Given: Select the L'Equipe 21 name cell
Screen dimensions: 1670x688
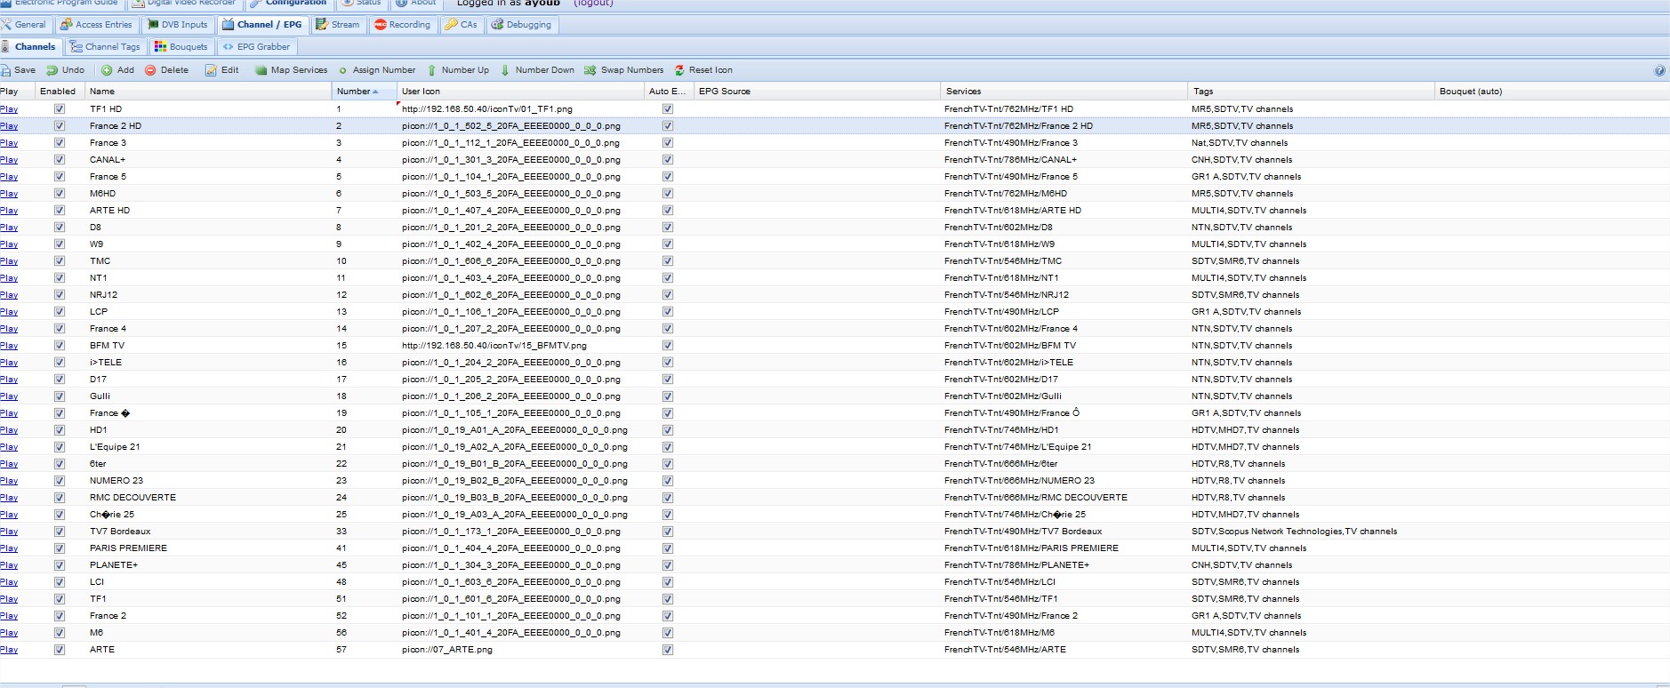Looking at the screenshot, I should pyautogui.click(x=208, y=447).
